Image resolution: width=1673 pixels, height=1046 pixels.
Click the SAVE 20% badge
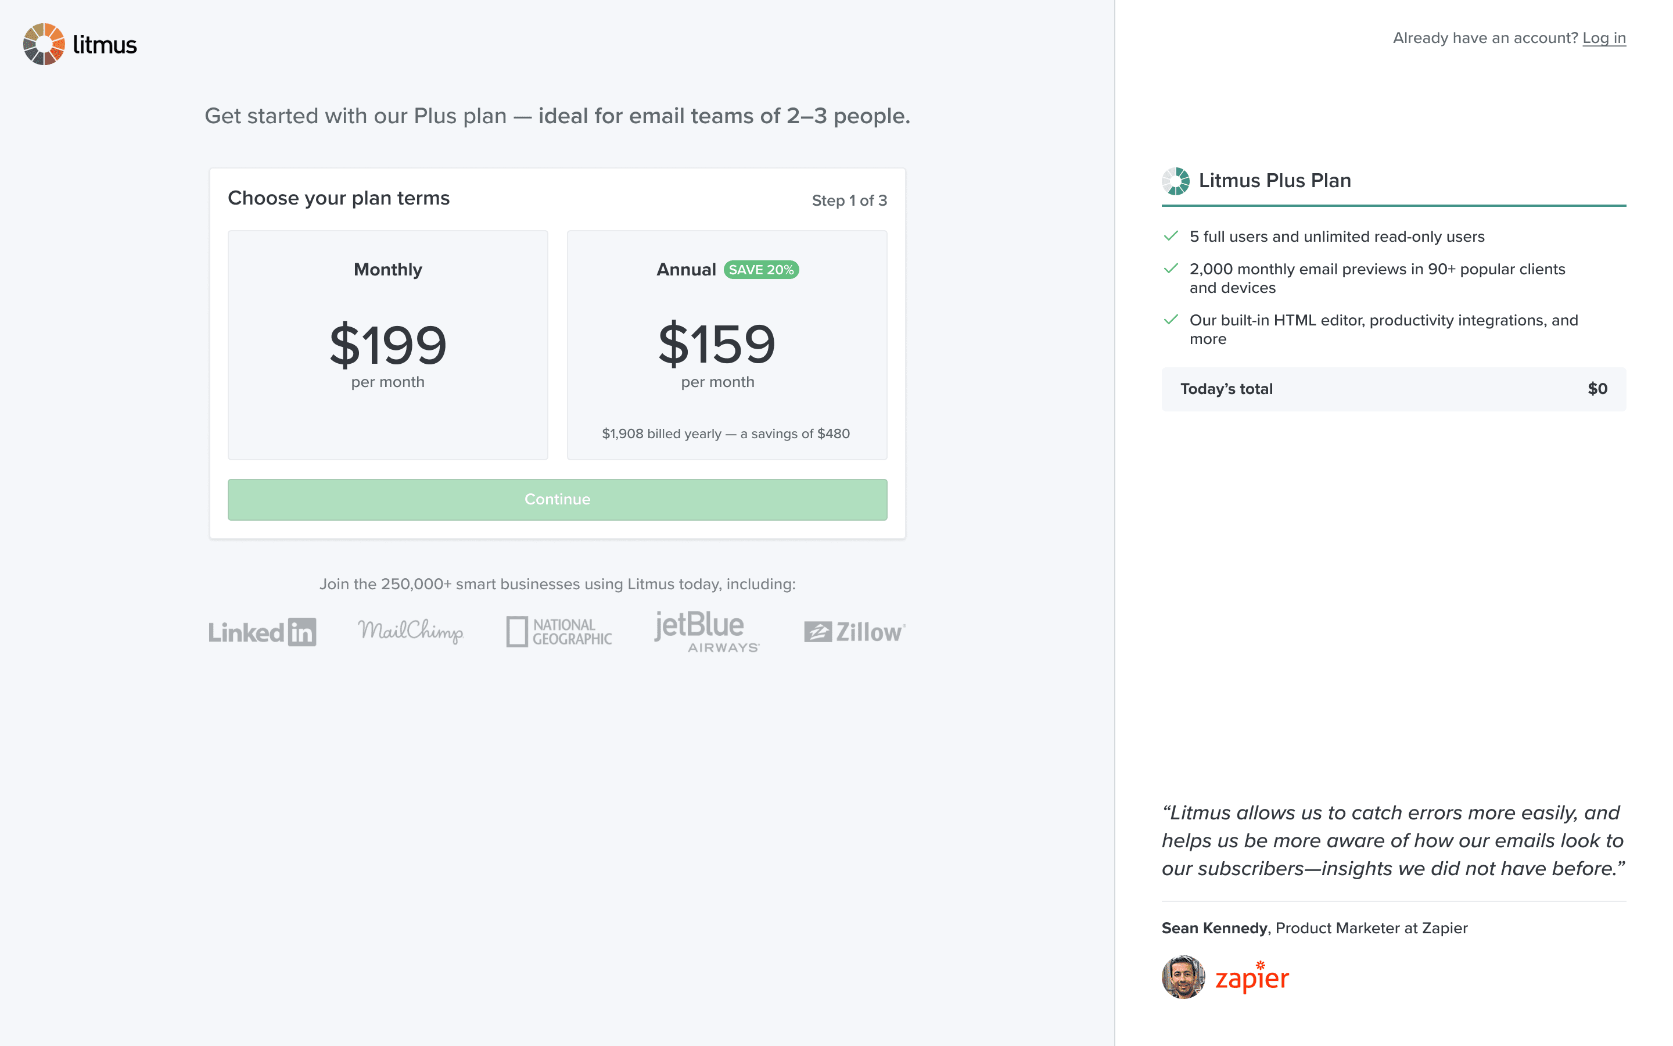coord(761,270)
